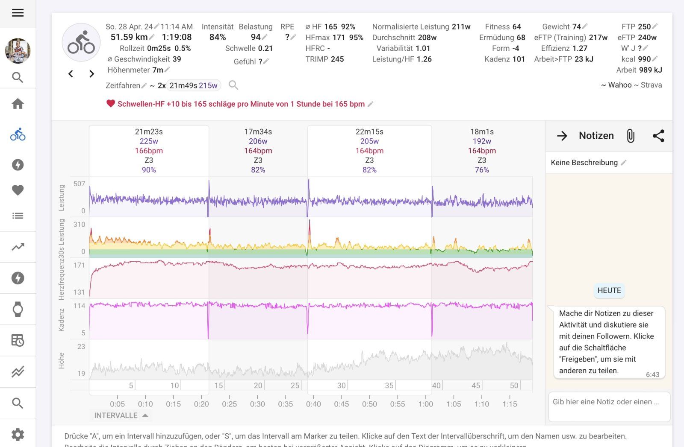Viewport: 684px width, 447px height.
Task: Click the paperclip attachment icon
Action: (x=631, y=136)
